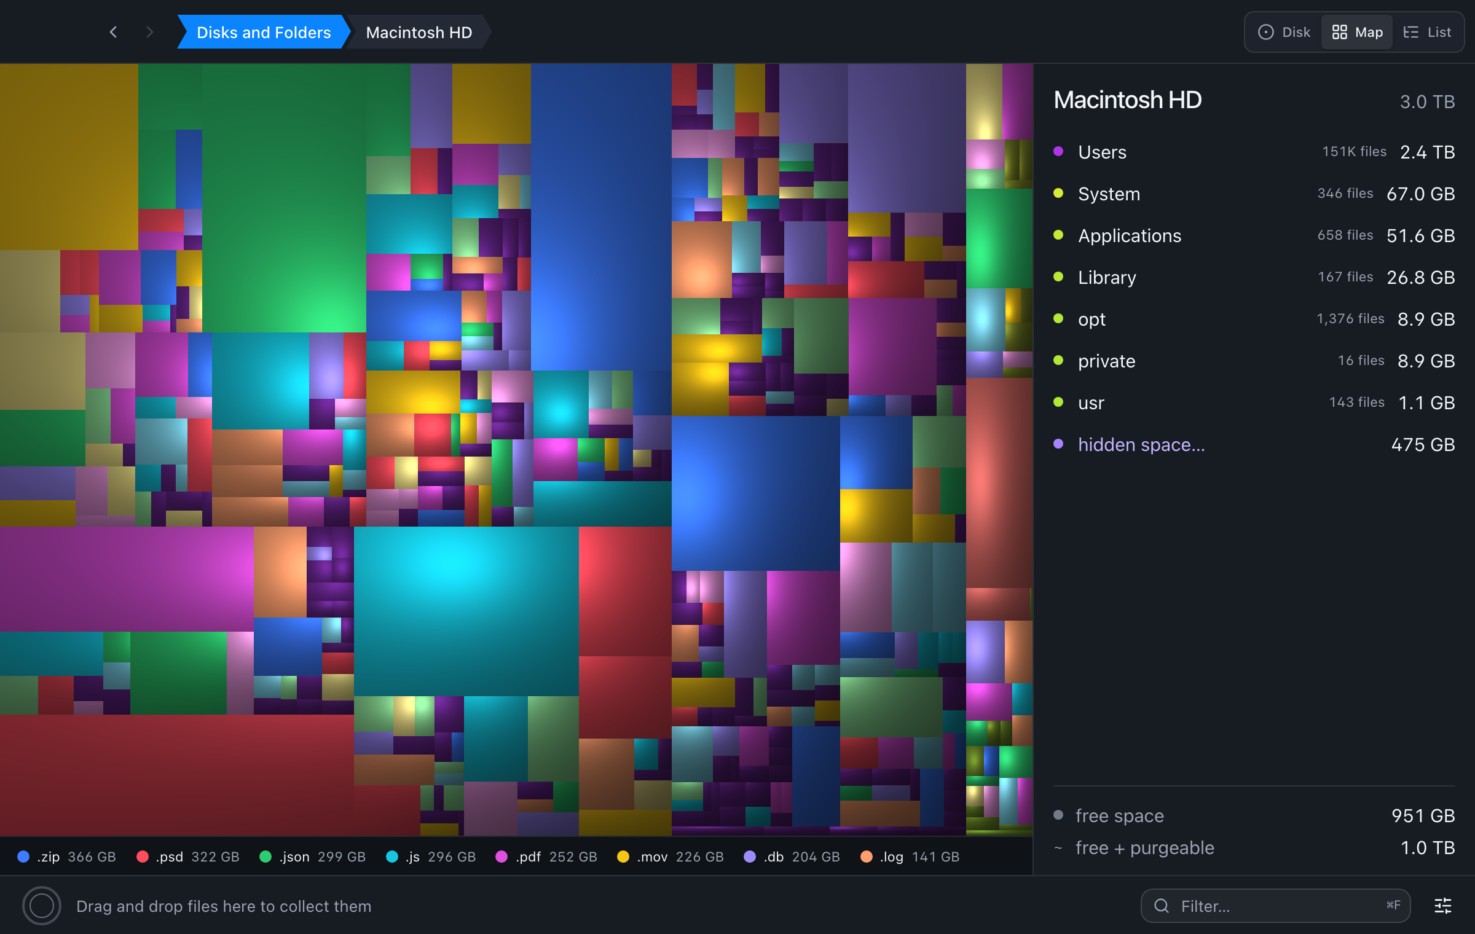Select the Macintosh HD breadcrumb

[x=419, y=32]
